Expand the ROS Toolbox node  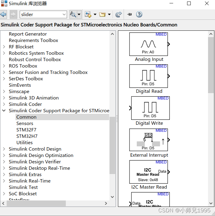4,66
